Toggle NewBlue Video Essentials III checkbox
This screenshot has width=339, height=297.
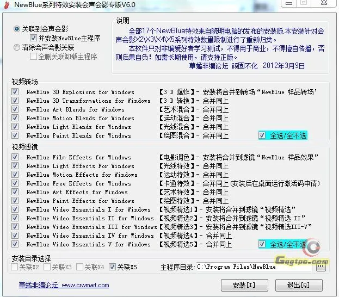coord(15,226)
